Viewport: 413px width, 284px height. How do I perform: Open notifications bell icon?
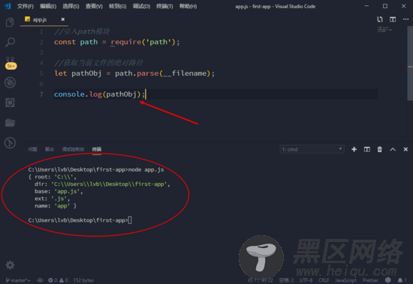[x=402, y=280]
